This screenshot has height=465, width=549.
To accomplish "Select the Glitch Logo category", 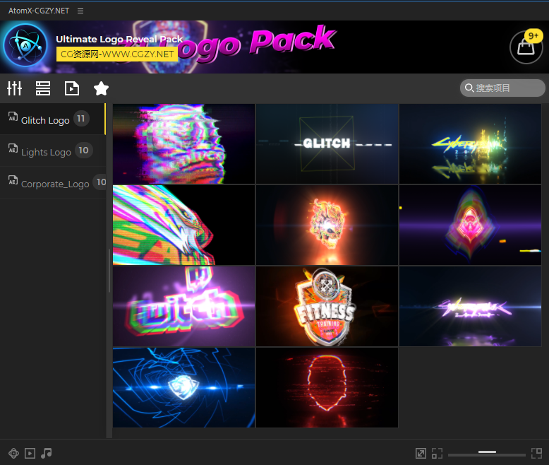I will (52, 119).
